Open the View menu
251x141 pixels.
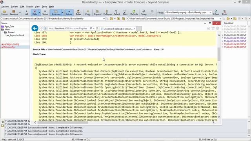37,7
